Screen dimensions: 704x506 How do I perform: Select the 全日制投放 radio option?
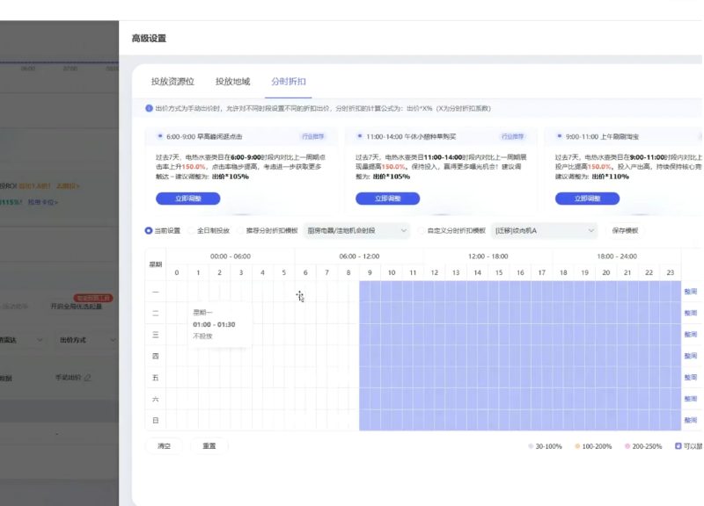click(x=192, y=231)
